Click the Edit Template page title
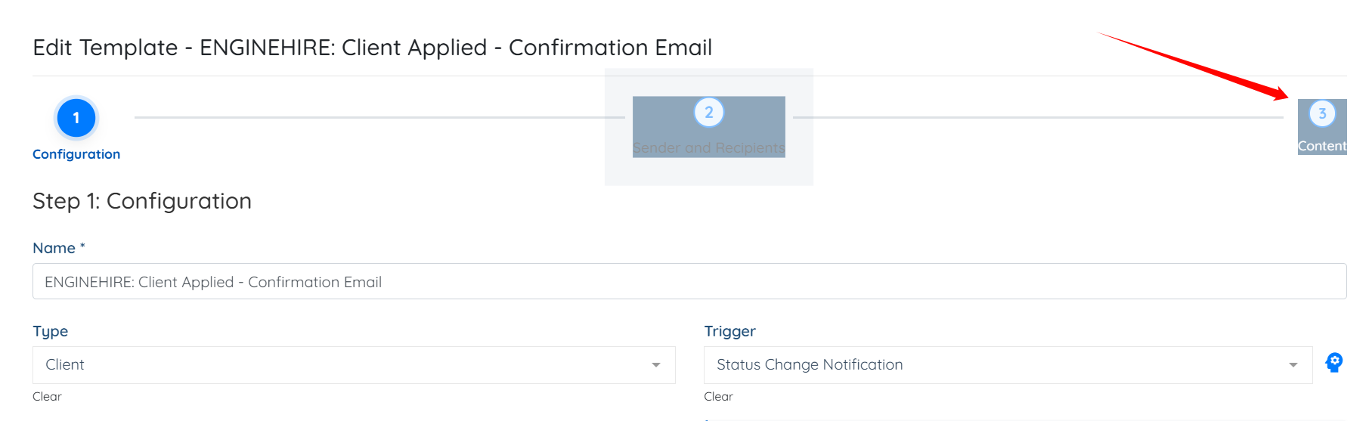This screenshot has width=1369, height=421. tap(372, 48)
